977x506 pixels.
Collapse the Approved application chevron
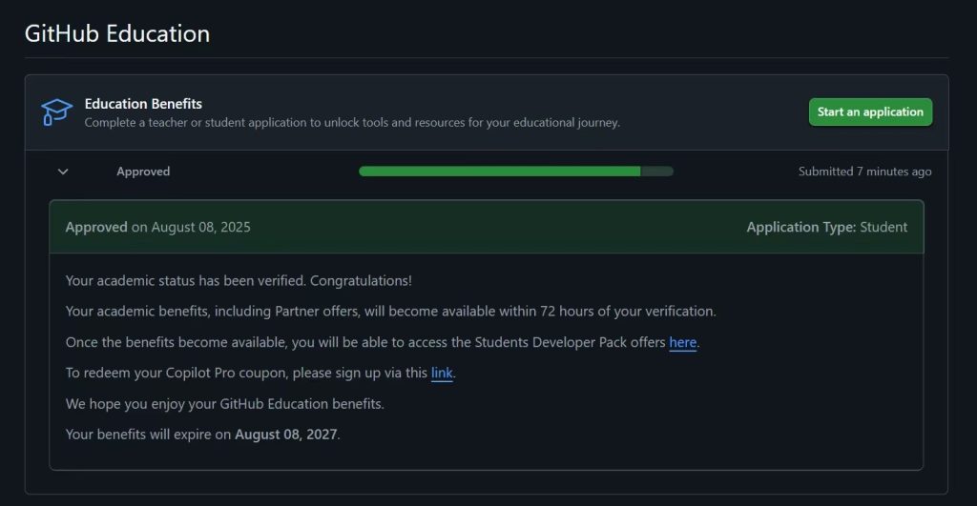63,172
